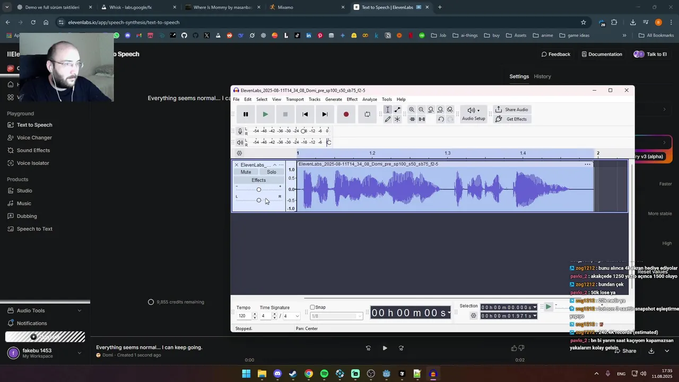Open Notifications in ElevenLabs sidebar
Viewport: 679px width, 382px height.
pos(32,323)
